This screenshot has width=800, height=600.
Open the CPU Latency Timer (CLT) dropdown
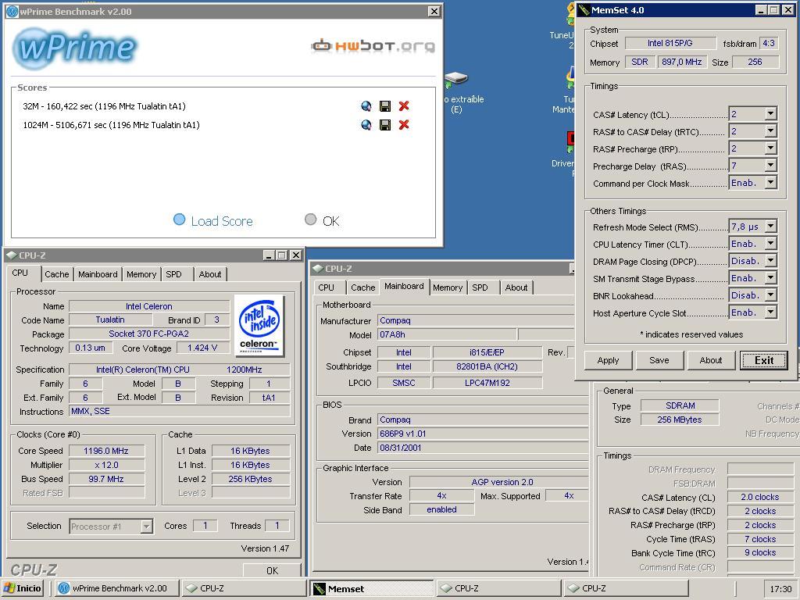(x=770, y=244)
